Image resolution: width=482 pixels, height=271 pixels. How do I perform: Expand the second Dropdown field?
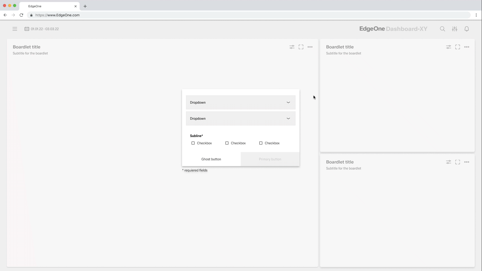click(x=240, y=118)
